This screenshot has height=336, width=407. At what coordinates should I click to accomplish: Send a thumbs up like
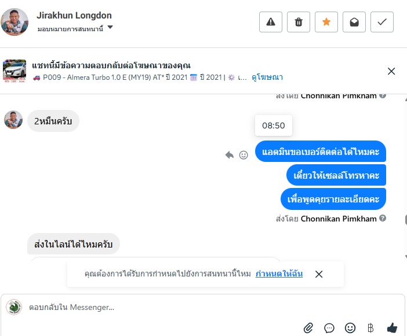(392, 328)
